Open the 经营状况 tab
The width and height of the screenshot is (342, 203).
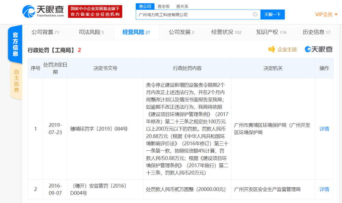[x=226, y=32]
